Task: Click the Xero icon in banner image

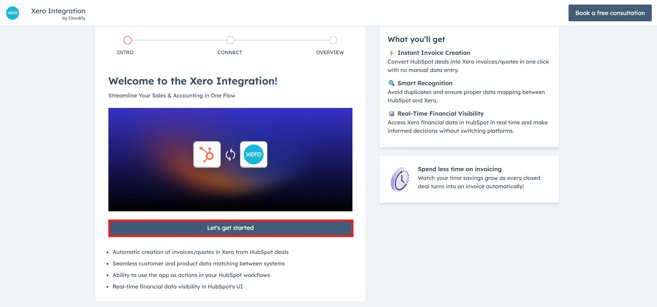Action: (x=253, y=154)
